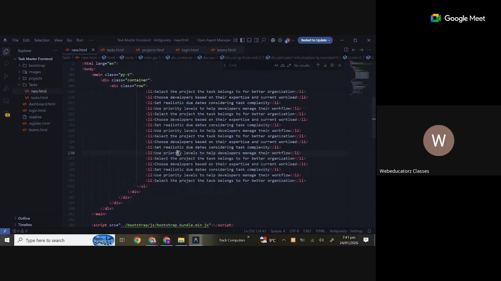Expand the images folder
The height and width of the screenshot is (281, 501).
pyautogui.click(x=19, y=72)
